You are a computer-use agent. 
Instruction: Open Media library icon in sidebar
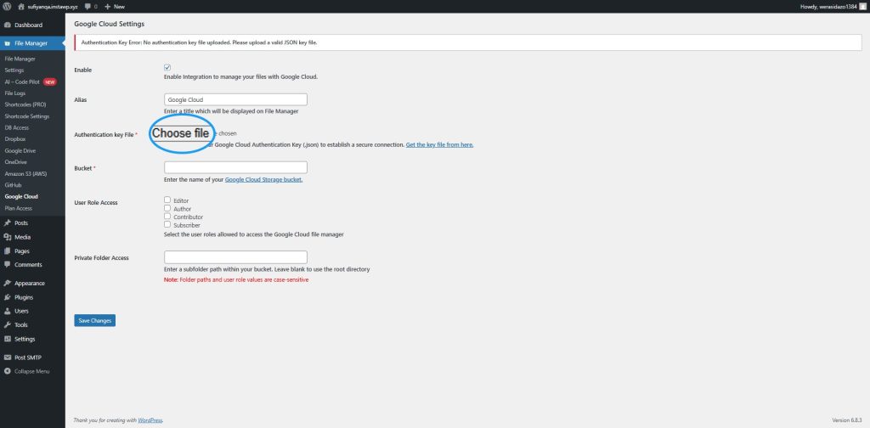7,237
